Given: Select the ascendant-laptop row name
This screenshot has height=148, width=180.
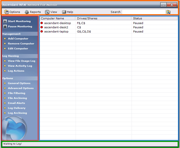Looking at the screenshot, I should [x=56, y=31].
